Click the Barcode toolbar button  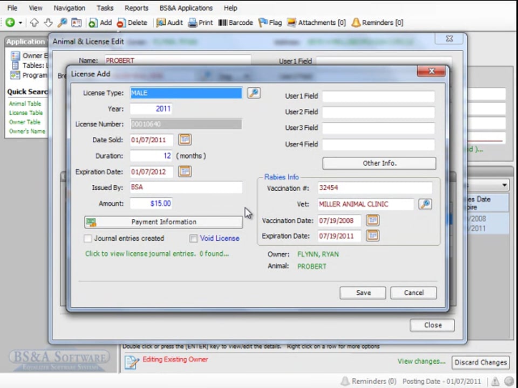tap(235, 23)
